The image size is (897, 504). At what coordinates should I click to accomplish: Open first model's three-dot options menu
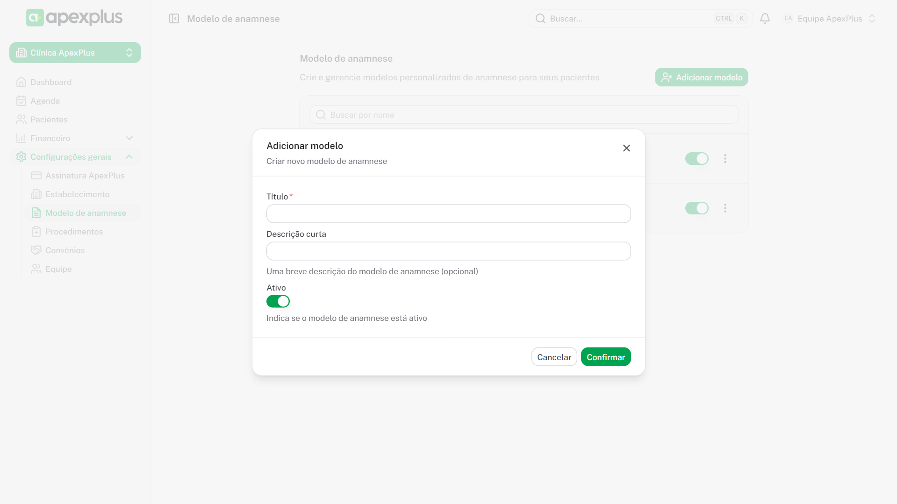point(725,159)
